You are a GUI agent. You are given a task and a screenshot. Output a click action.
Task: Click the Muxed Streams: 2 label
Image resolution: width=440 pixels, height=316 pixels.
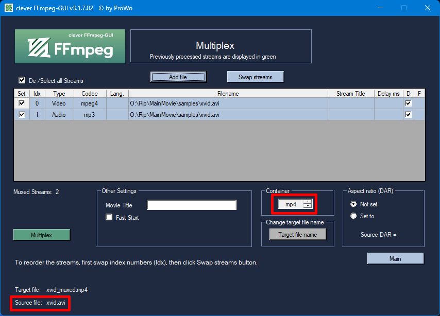point(36,192)
